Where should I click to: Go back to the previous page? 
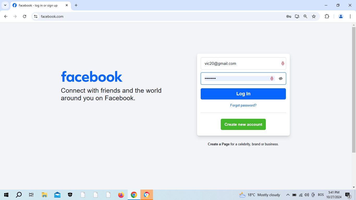pyautogui.click(x=6, y=16)
